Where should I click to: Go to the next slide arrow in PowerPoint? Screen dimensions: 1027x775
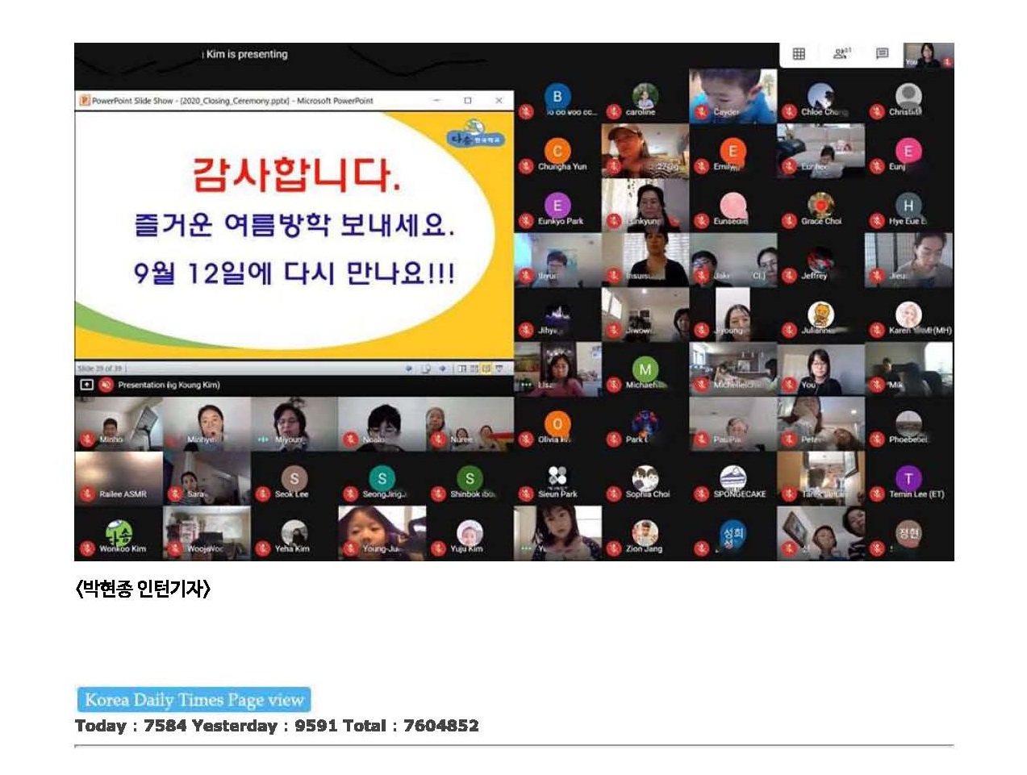tap(443, 369)
